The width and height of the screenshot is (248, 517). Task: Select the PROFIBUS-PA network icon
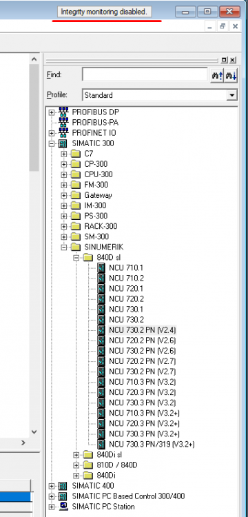tap(63, 122)
